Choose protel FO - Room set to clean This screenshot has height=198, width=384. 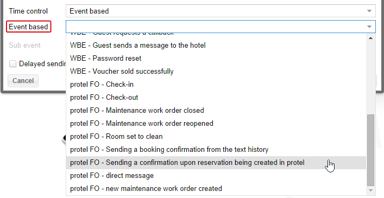tap(216, 136)
